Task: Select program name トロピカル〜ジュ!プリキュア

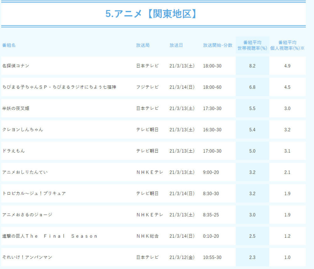Action: coord(34,193)
